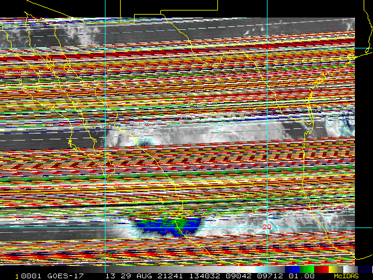Image resolution: width=373 pixels, height=280 pixels.
Task: Click the red segment of color bar
Action: point(321,269)
